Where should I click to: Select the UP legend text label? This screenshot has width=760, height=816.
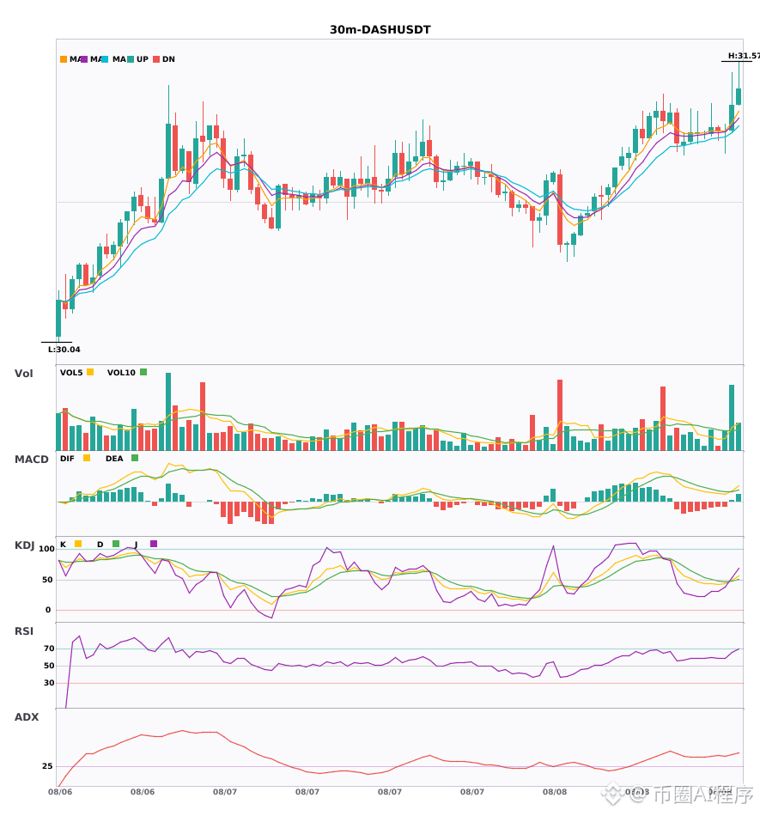point(143,59)
